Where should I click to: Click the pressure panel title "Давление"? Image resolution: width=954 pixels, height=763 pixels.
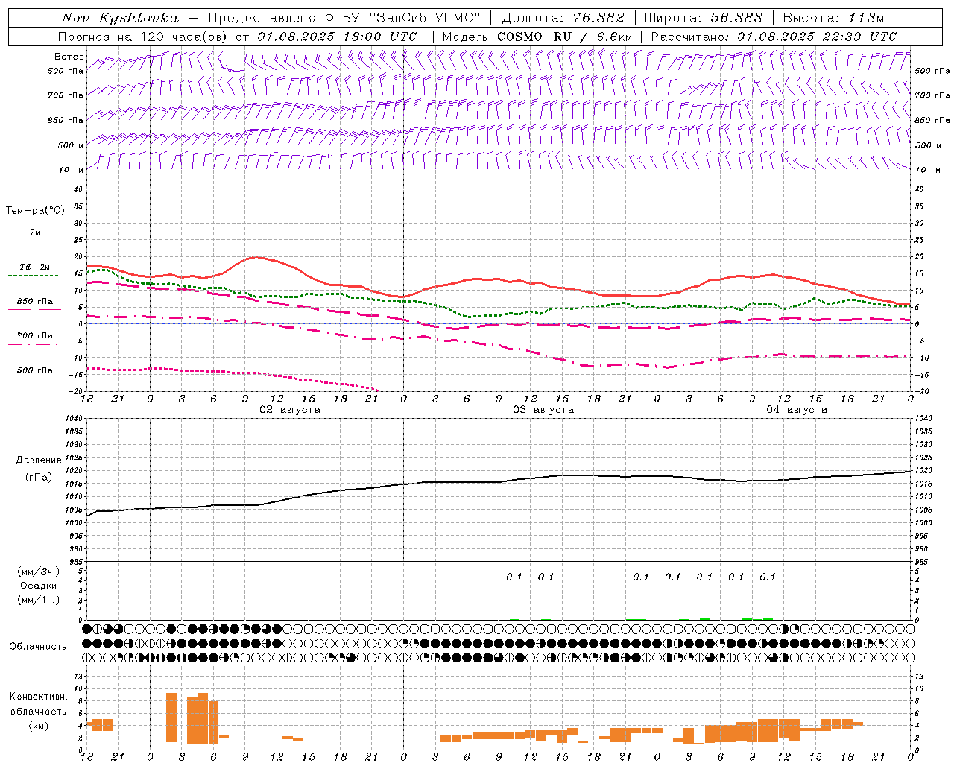coord(38,460)
